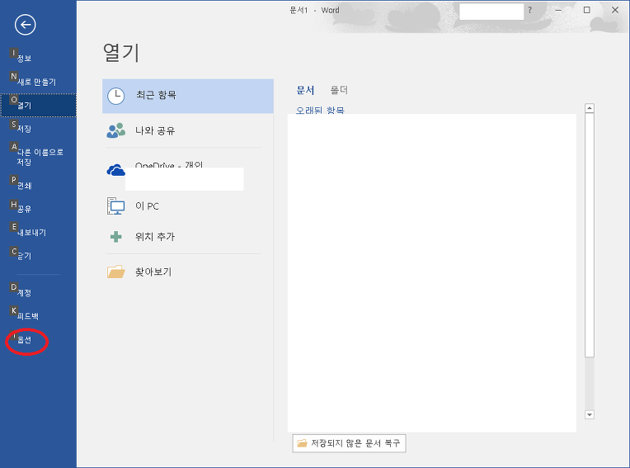This screenshot has height=468, width=630.
Task: Click the scrollbar down arrow
Action: (590, 414)
